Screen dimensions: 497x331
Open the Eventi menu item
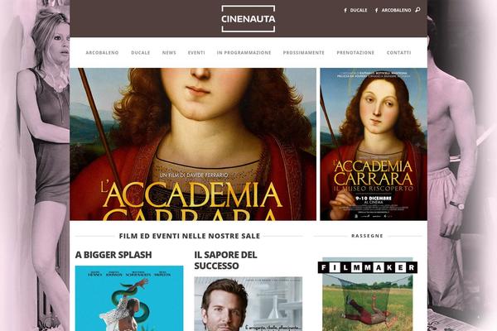click(x=196, y=53)
